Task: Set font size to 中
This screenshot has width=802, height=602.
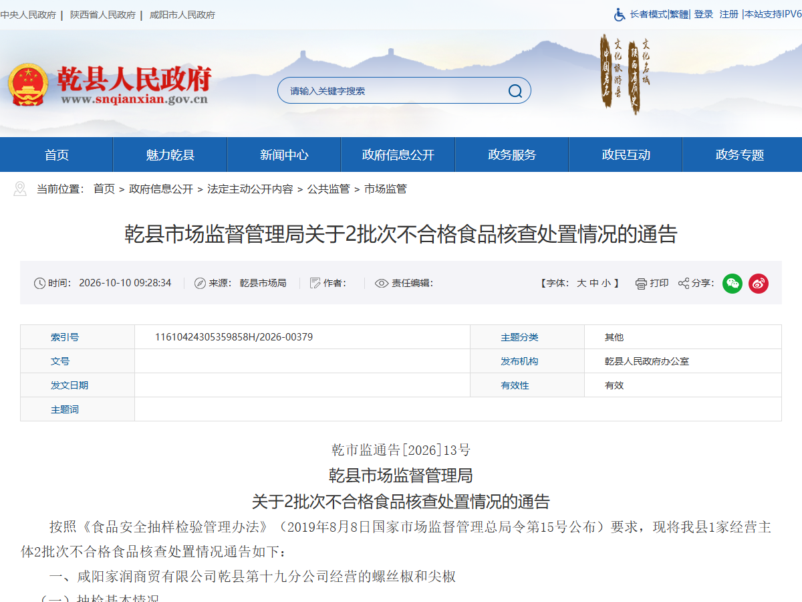Action: (593, 284)
